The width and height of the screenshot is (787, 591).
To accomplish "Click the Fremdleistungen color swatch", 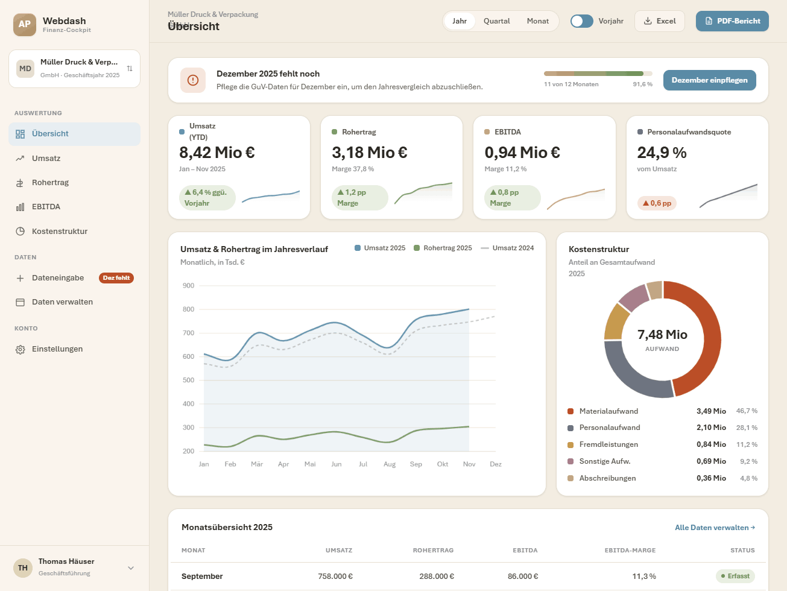I will pyautogui.click(x=570, y=445).
